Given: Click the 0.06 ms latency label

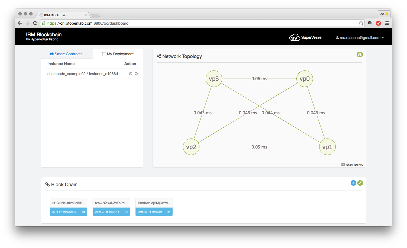Looking at the screenshot, I should [259, 79].
